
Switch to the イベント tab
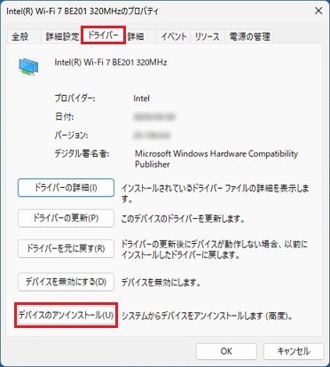point(174,37)
